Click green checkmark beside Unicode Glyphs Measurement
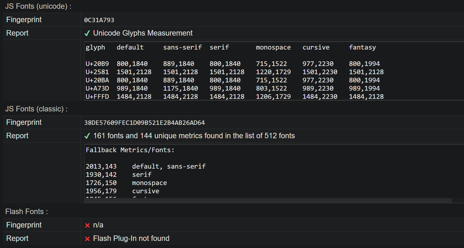464x248 pixels. [87, 33]
